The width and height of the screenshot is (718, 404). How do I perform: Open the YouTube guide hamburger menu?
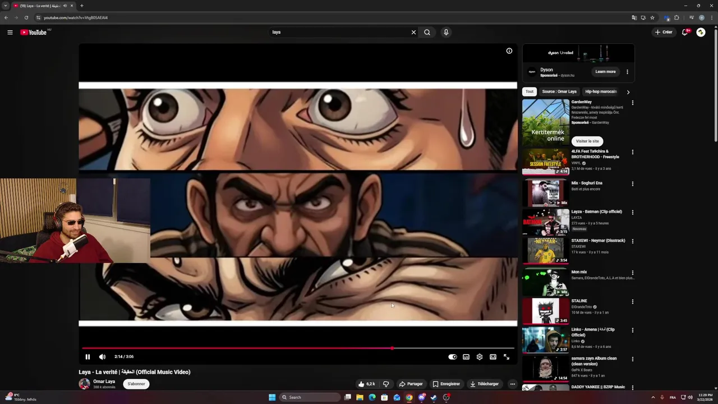coord(10,32)
